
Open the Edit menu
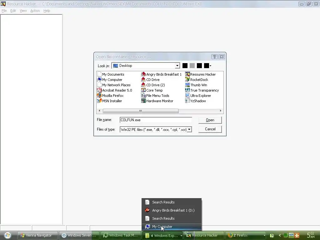(x=13, y=11)
